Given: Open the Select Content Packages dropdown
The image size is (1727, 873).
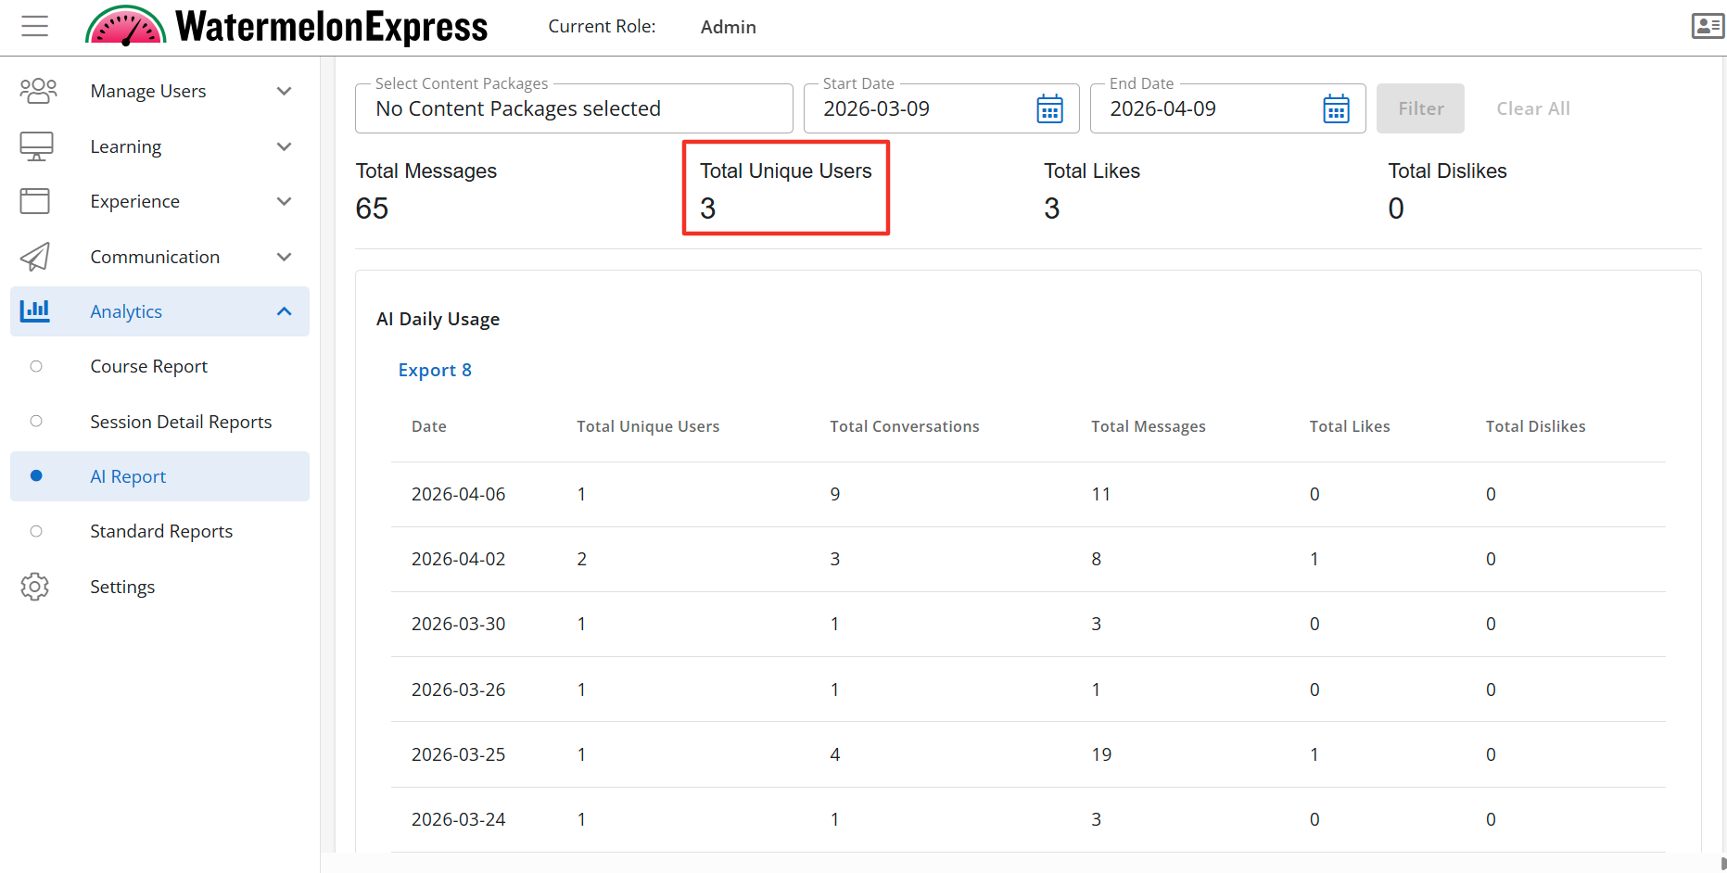Looking at the screenshot, I should click(x=573, y=109).
